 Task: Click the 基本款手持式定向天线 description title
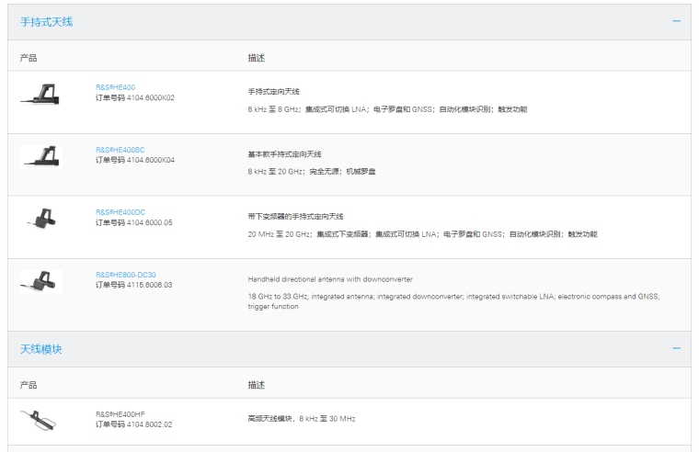[284, 153]
